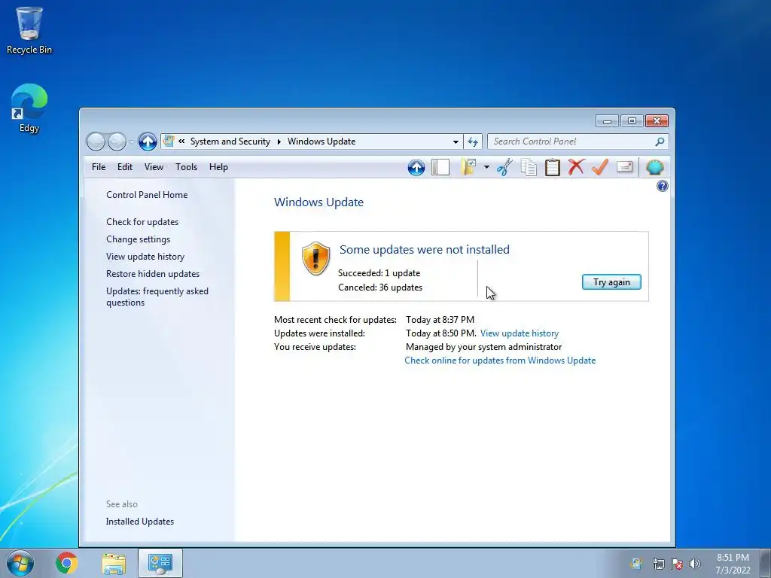Open Action Center flag tray icon
Viewport: 771px width, 578px height.
(677, 564)
